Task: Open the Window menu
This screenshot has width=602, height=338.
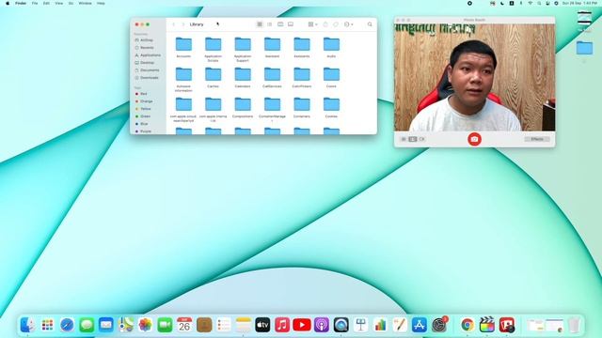Action: pyautogui.click(x=85, y=3)
